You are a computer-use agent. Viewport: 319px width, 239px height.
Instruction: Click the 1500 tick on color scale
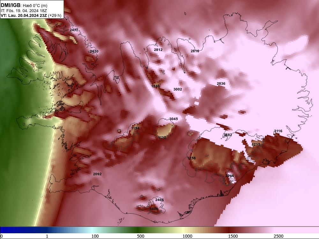pos(233,236)
